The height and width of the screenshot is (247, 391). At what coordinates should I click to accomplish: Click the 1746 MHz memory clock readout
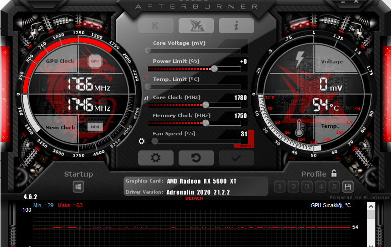point(88,105)
